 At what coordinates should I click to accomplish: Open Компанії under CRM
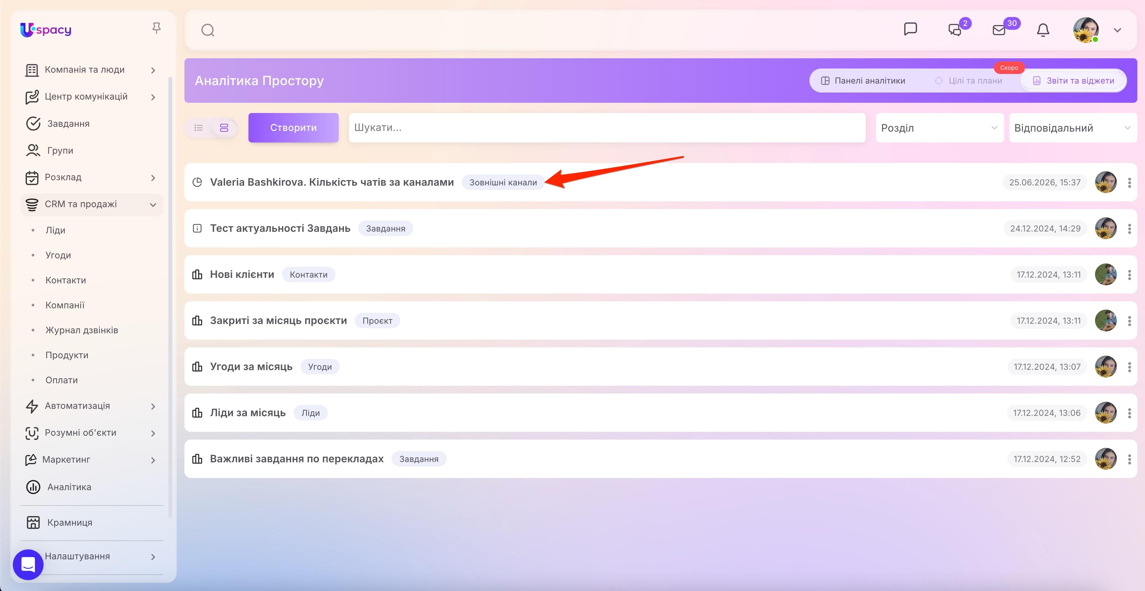(x=65, y=305)
